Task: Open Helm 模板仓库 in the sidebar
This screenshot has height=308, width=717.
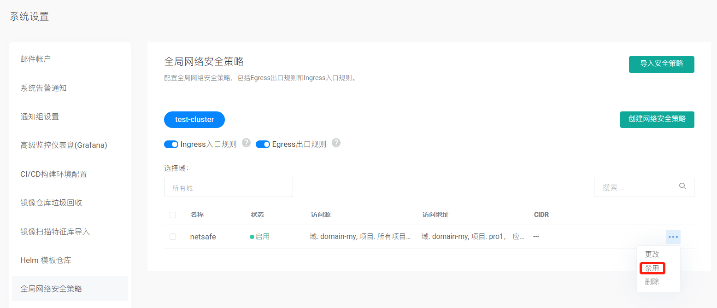Action: [x=46, y=260]
